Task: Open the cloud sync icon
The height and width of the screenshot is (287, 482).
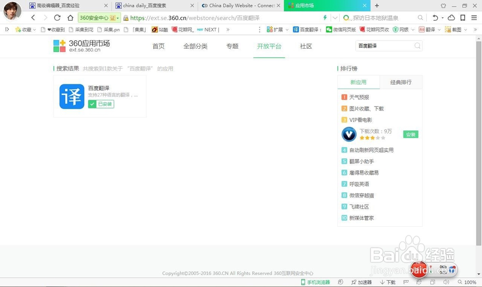Action: (451, 17)
